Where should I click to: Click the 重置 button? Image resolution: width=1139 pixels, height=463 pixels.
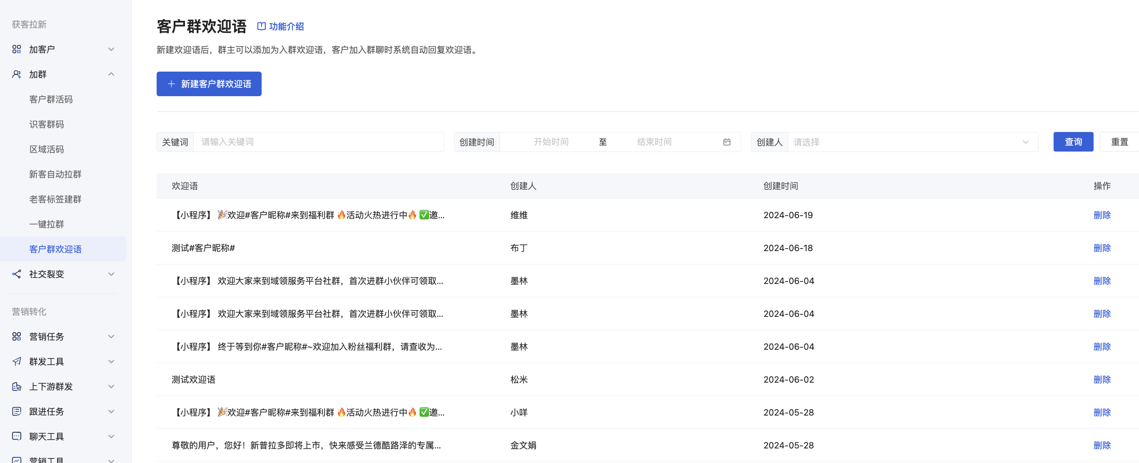(x=1119, y=142)
